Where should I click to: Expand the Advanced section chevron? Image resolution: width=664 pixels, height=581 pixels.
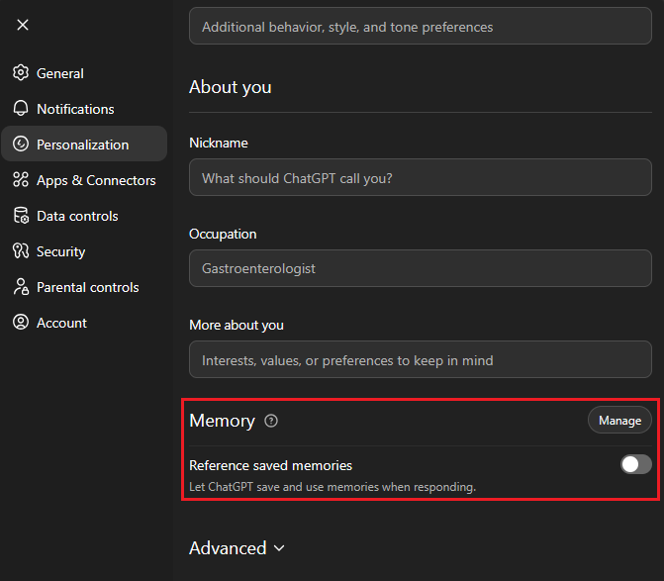(x=279, y=548)
